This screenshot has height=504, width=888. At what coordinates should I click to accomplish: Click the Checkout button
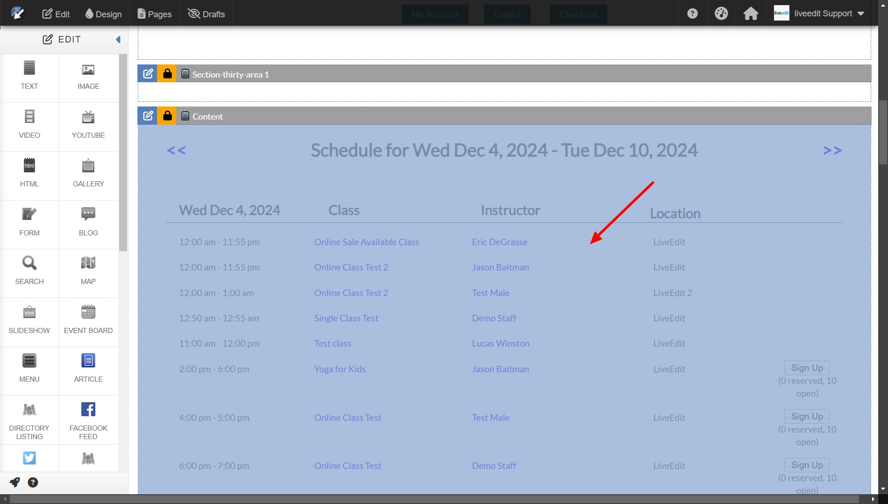pos(578,14)
